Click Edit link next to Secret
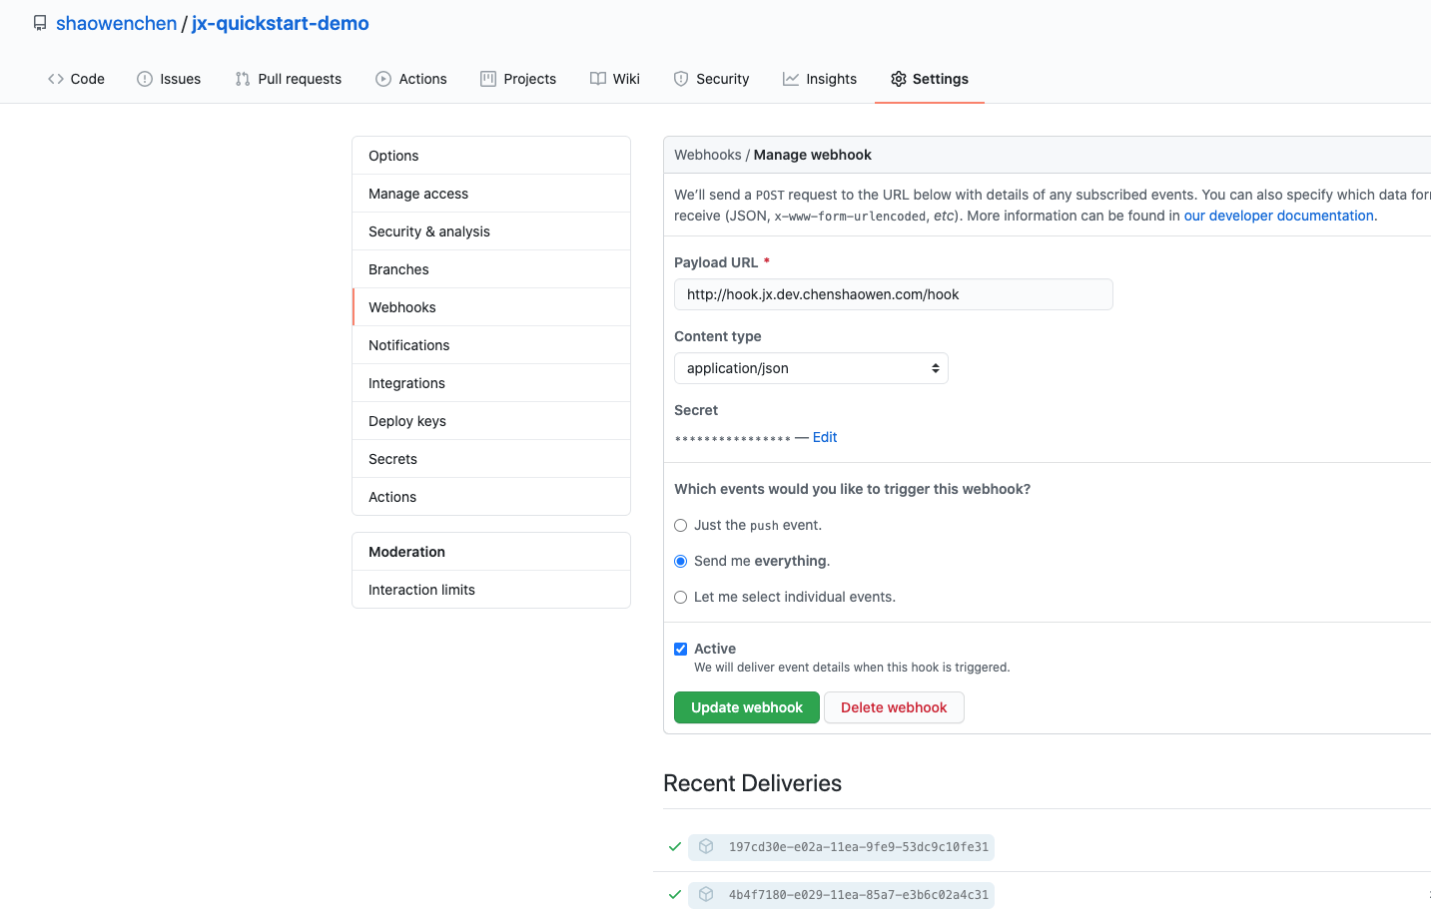Screen dimensions: 1431x910 825,437
